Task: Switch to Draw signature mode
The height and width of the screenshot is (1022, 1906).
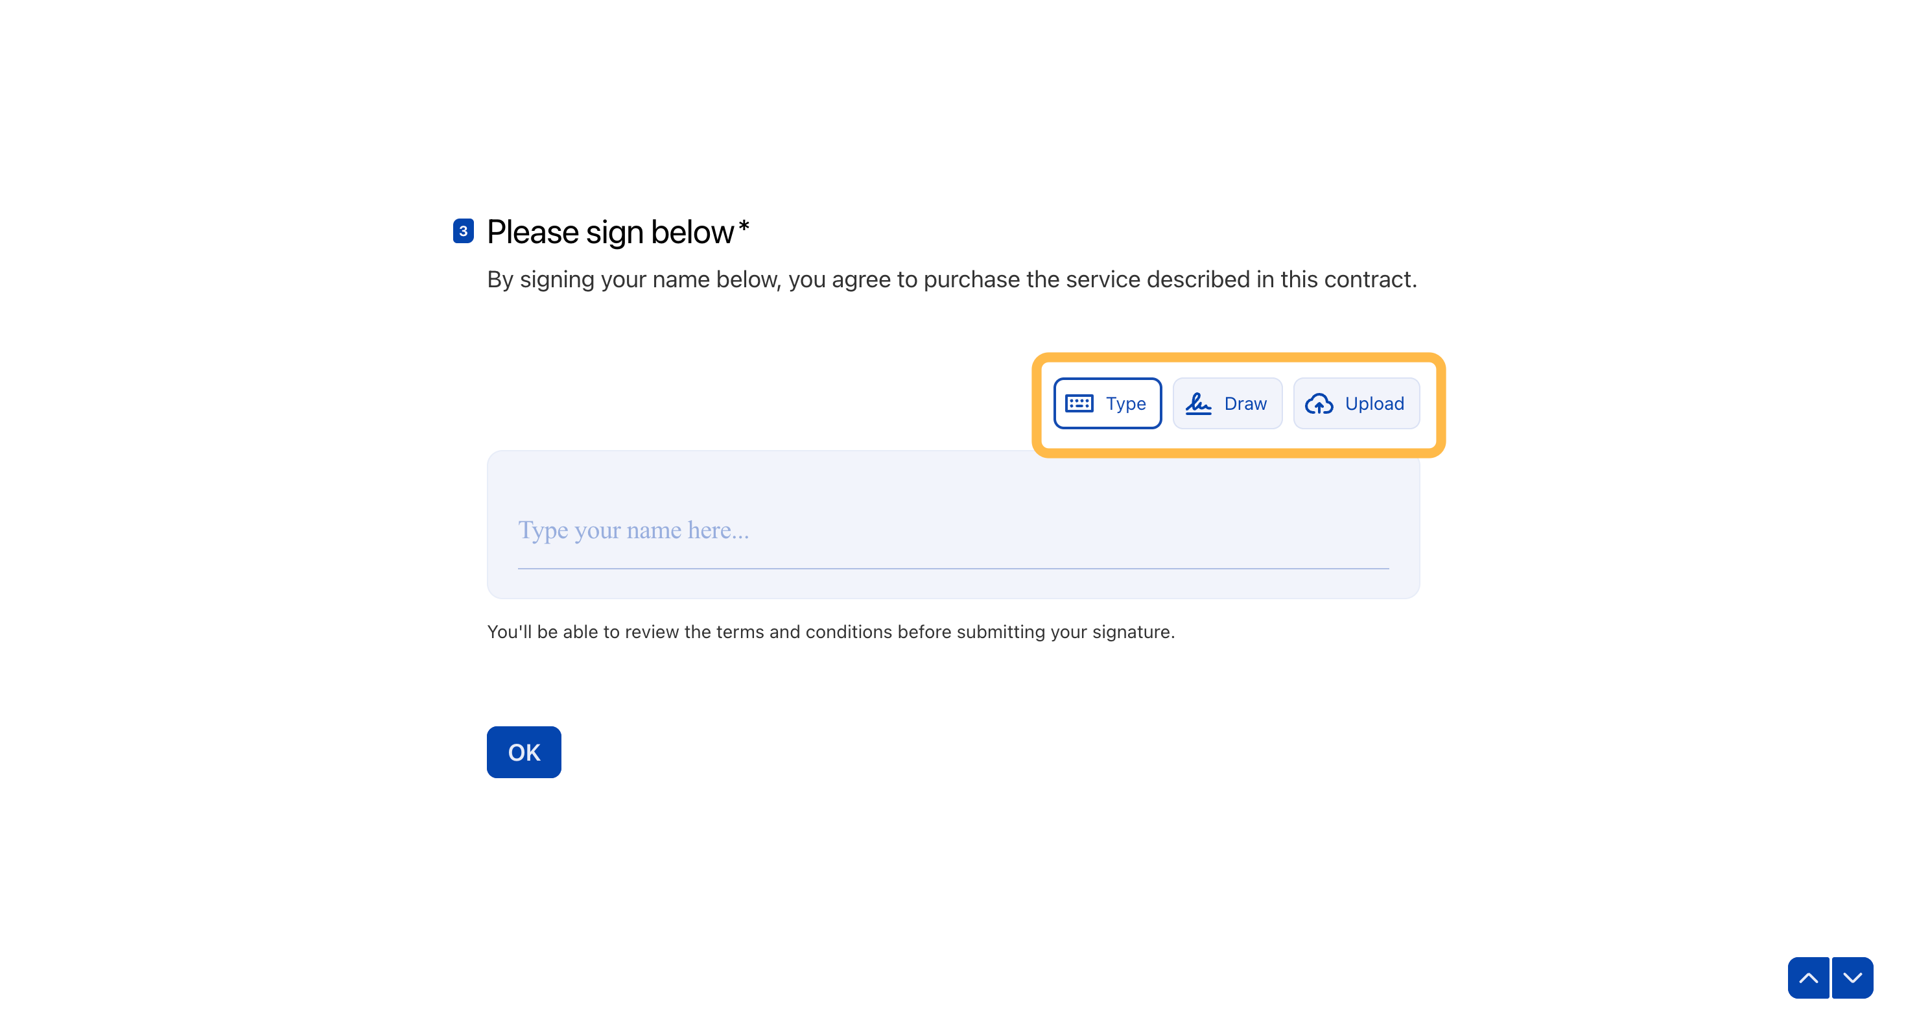Action: point(1227,403)
